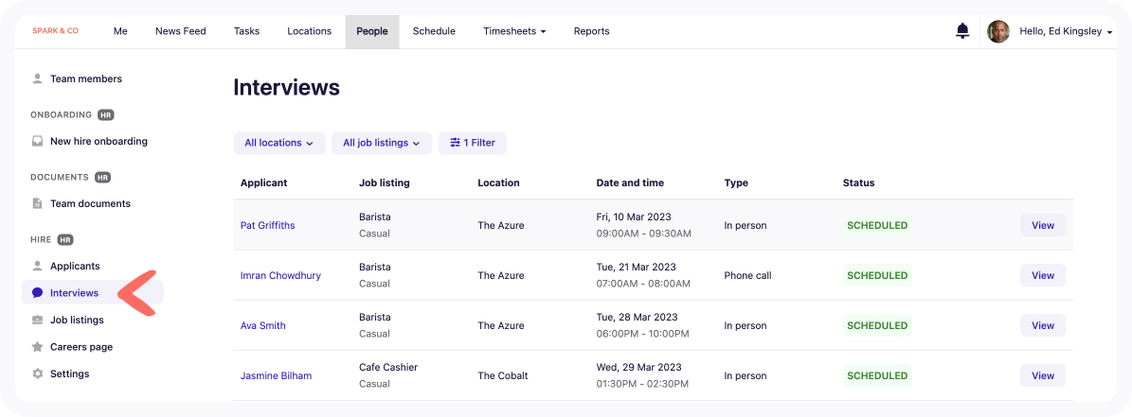Go to Applicants in sidebar
The image size is (1132, 417).
point(75,266)
